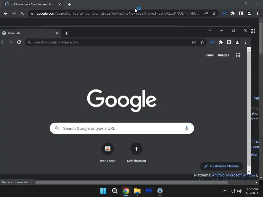Click the Add shortcut button
The width and height of the screenshot is (263, 197).
(x=136, y=153)
